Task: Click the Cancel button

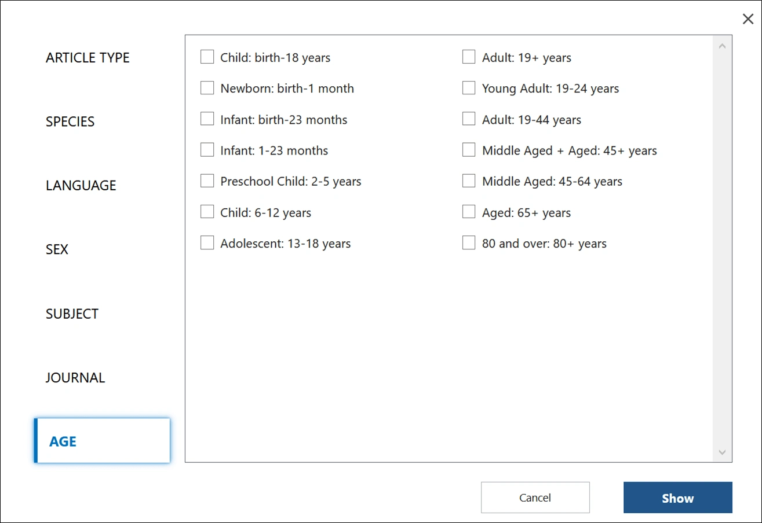Action: click(x=535, y=498)
